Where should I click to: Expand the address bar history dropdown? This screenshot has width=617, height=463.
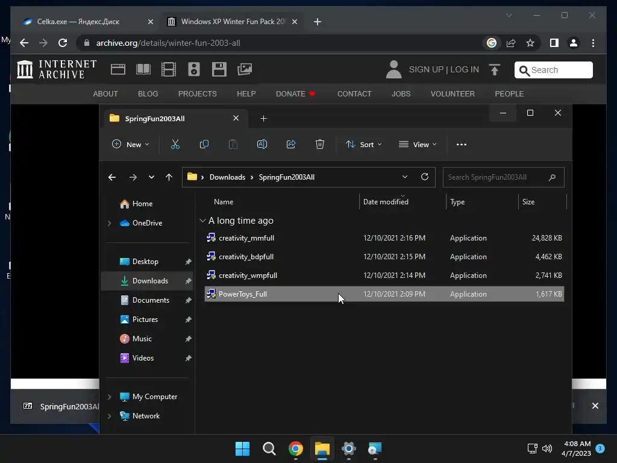[404, 177]
